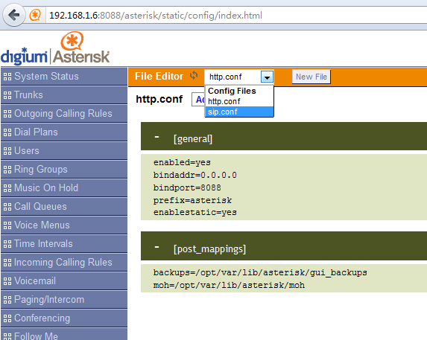Click the Digium Asterisk logo
This screenshot has height=340, width=427.
(55, 48)
